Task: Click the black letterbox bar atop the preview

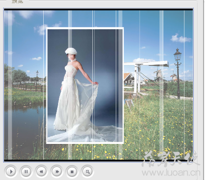Action: click(98, 9)
